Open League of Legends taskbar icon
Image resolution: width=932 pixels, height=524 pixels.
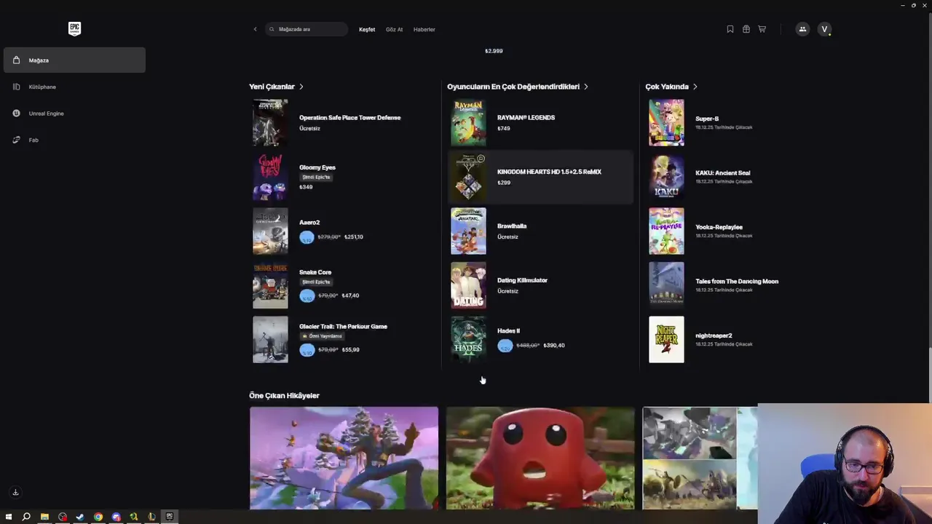151,517
